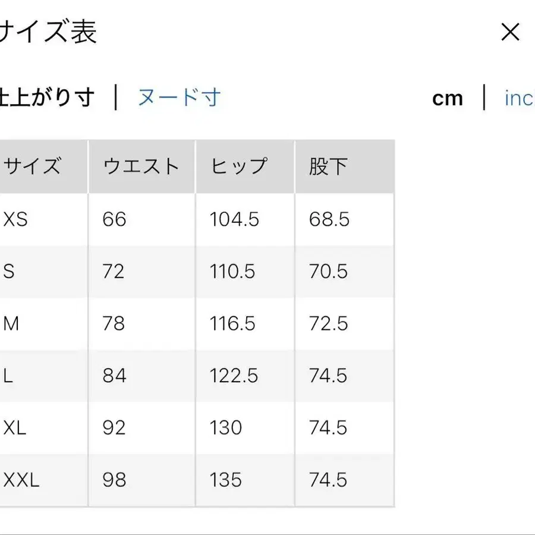Select the hip value 122.5 for size L
535x535 pixels.
(x=234, y=376)
